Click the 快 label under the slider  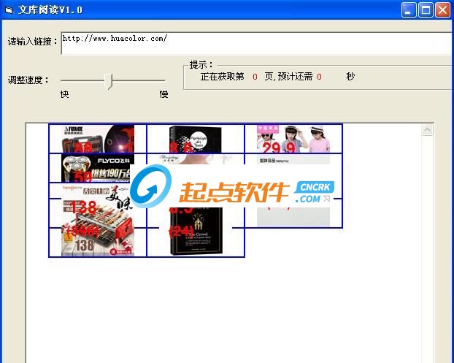click(x=64, y=94)
